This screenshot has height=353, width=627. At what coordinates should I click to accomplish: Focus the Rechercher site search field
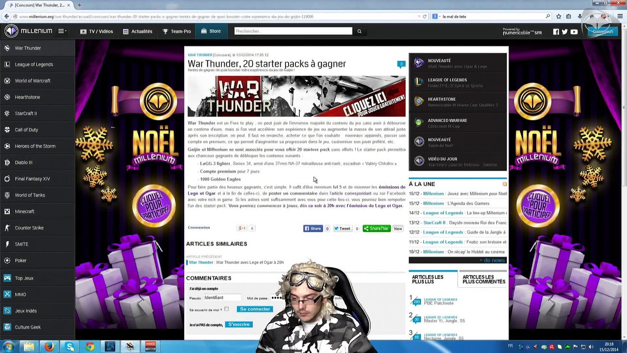click(293, 31)
